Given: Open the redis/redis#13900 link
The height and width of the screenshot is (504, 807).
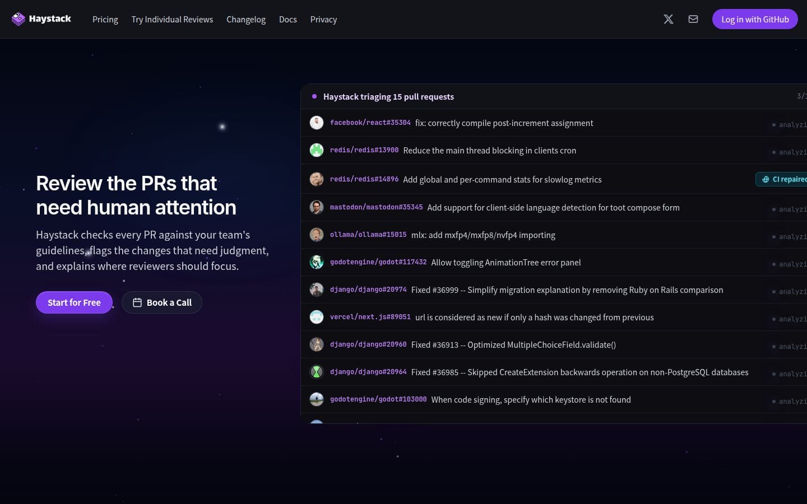Looking at the screenshot, I should click(x=364, y=150).
